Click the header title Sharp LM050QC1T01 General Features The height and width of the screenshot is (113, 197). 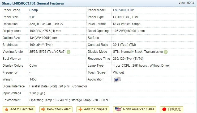(33, 3)
